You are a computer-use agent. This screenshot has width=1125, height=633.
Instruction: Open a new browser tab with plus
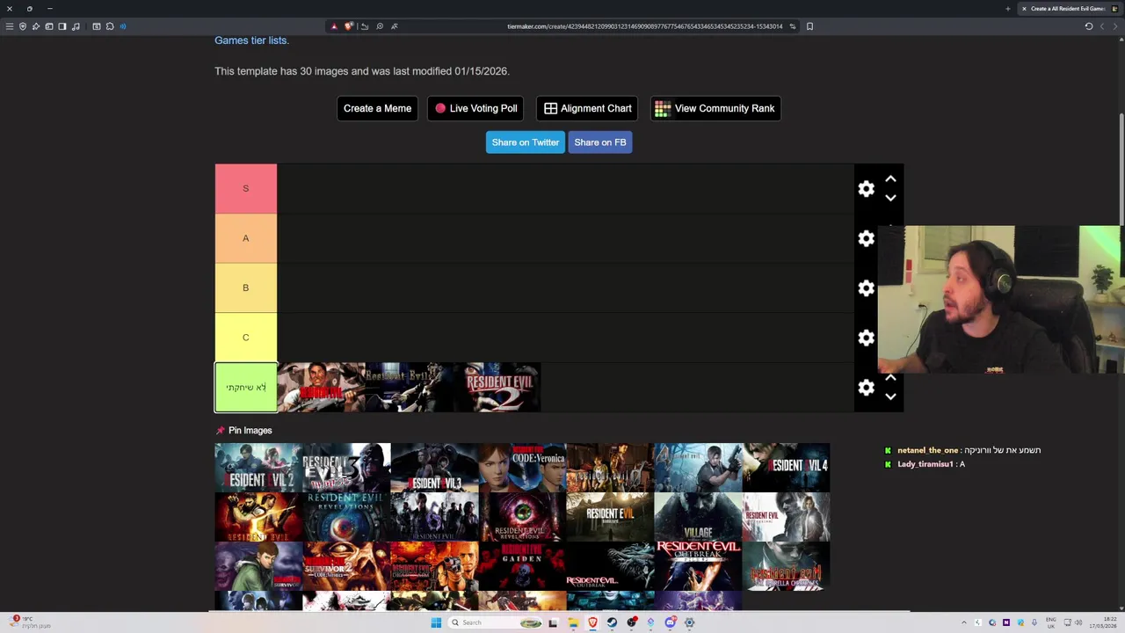pyautogui.click(x=1008, y=9)
